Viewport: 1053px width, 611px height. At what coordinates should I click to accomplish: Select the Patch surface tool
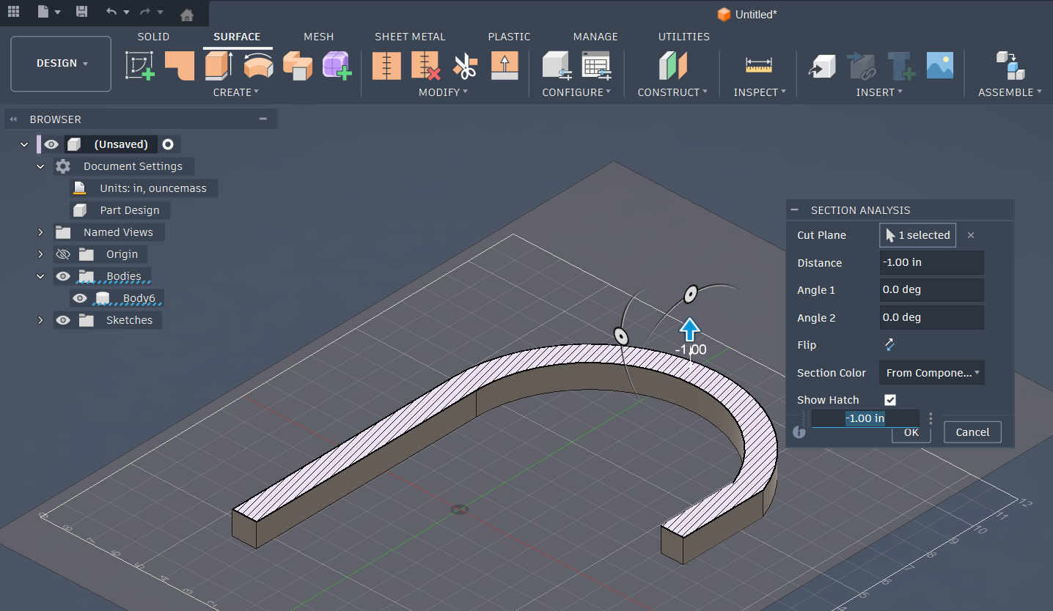[x=180, y=66]
